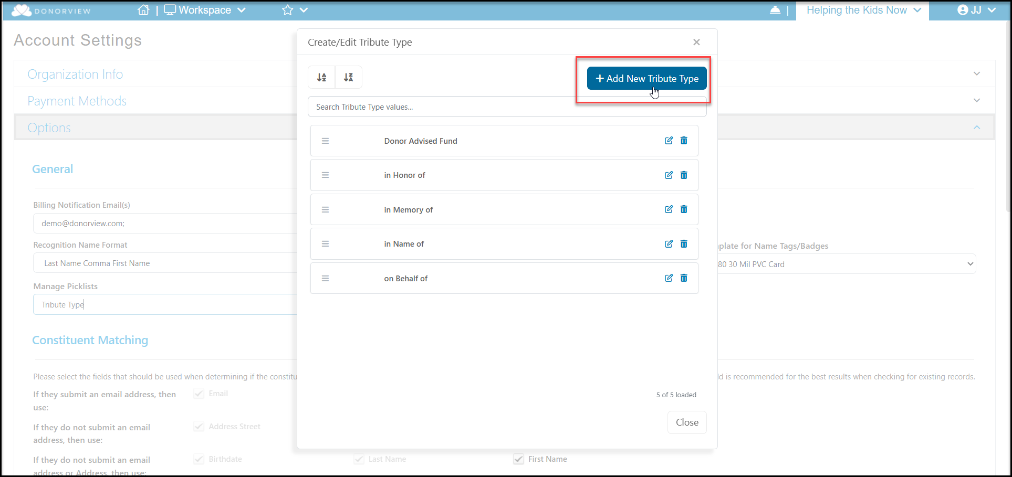Grab drag handle for in Memory of
The width and height of the screenshot is (1012, 477).
pos(325,209)
